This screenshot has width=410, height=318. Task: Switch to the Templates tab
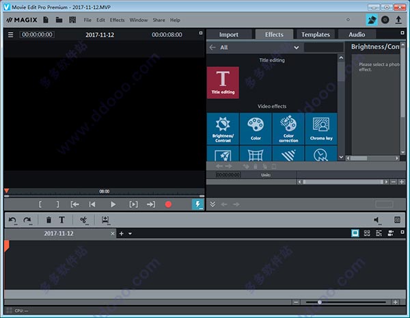316,35
